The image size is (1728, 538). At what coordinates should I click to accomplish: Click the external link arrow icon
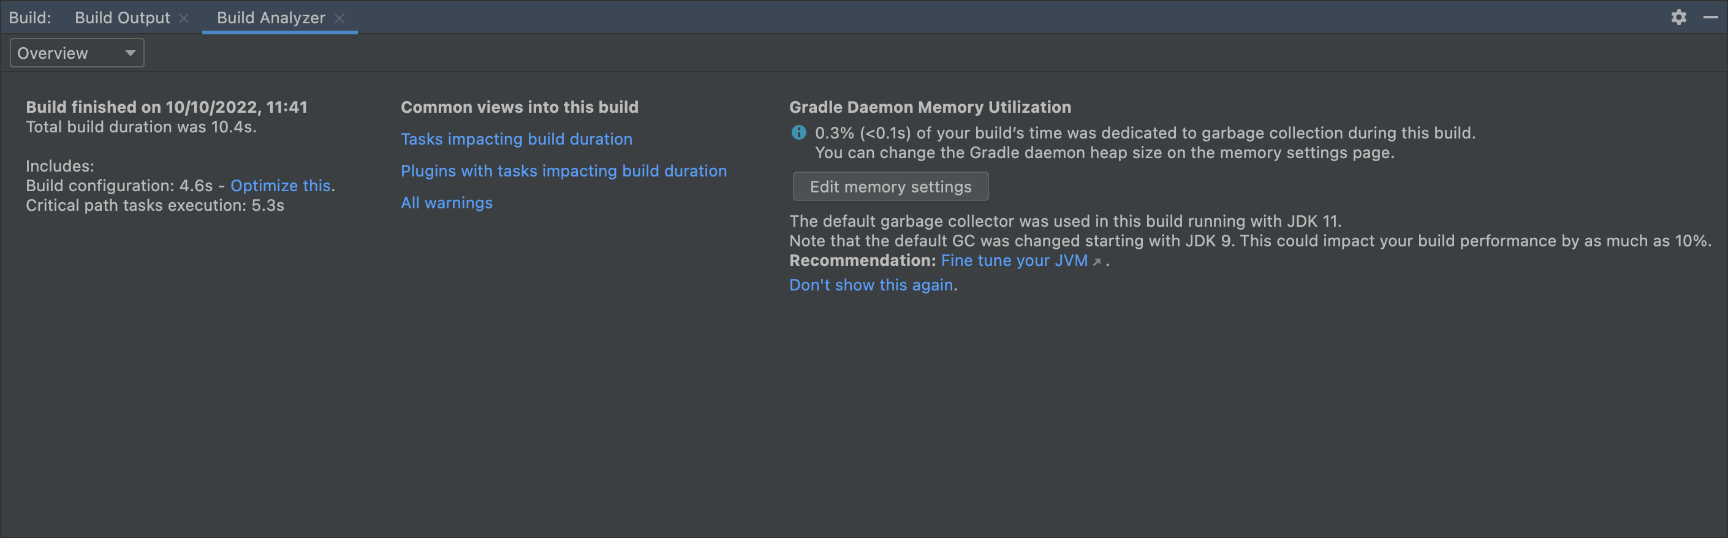coord(1097,262)
